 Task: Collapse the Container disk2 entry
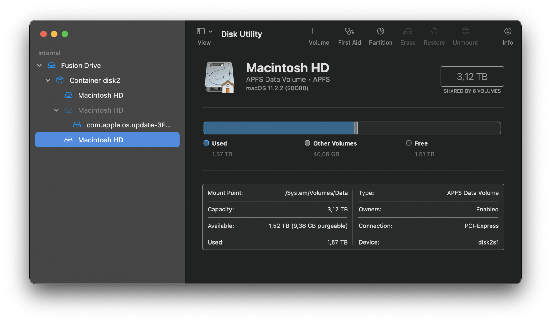pyautogui.click(x=48, y=80)
